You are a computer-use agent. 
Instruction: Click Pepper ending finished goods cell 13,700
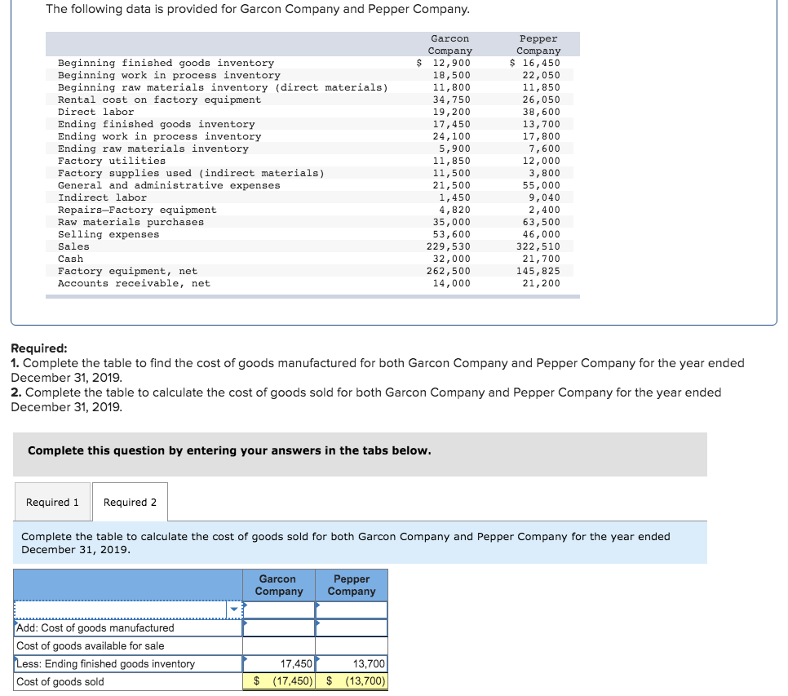[x=352, y=664]
